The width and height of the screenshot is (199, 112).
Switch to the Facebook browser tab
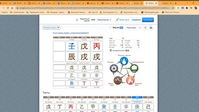click(x=78, y=3)
